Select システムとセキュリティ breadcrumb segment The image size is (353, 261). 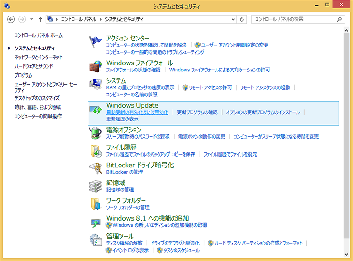pos(124,19)
